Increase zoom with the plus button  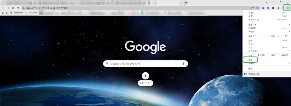[x=278, y=36]
